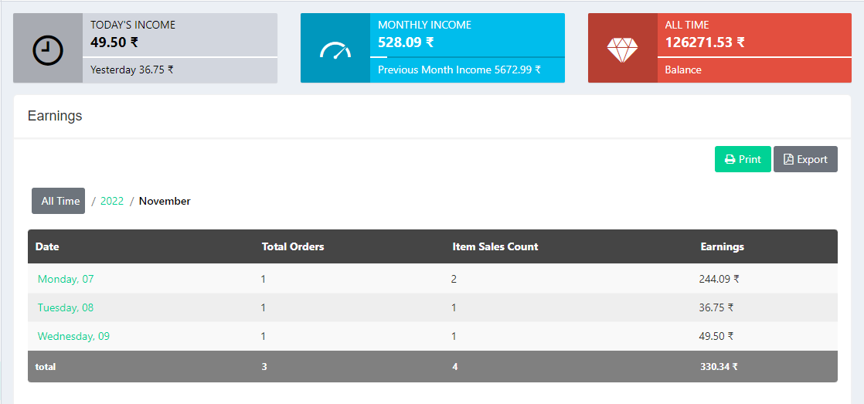Click the Earnings column header

tap(722, 246)
